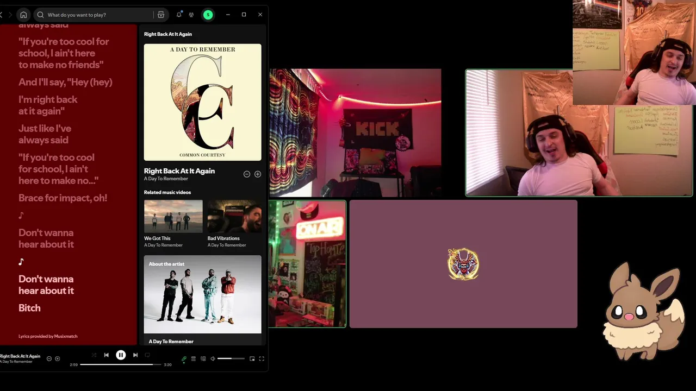
Task: Open the 'We Got This' title link
Action: click(x=157, y=238)
